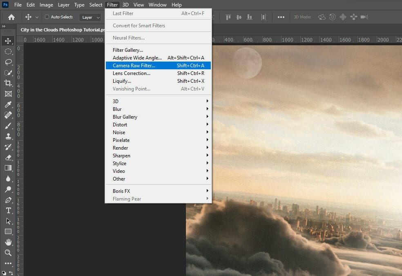Expand the Video submenu
Viewport: 402px width, 276px height.
[x=158, y=171]
